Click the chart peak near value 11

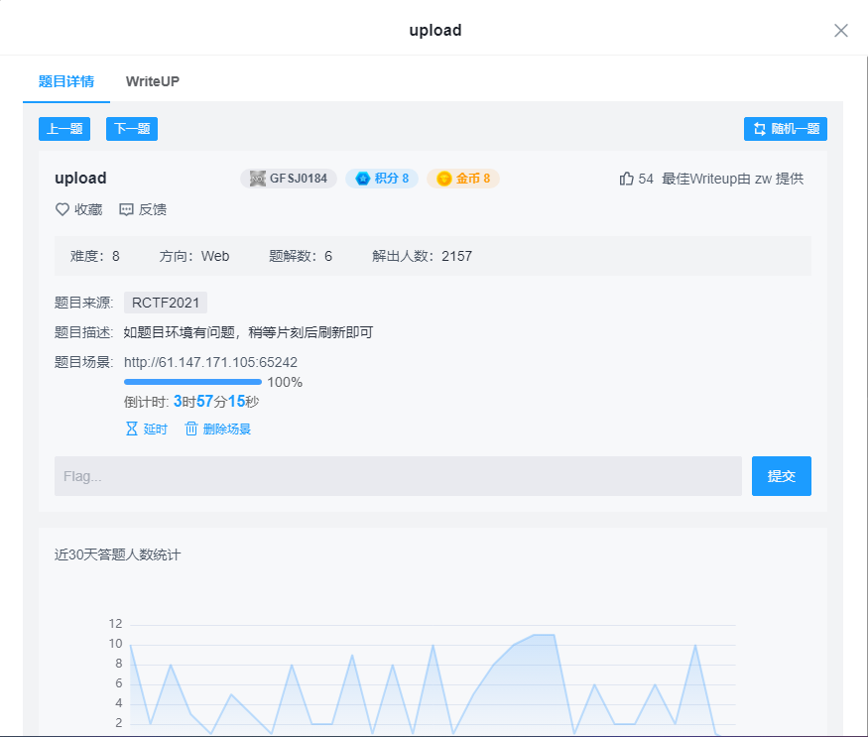coord(545,635)
